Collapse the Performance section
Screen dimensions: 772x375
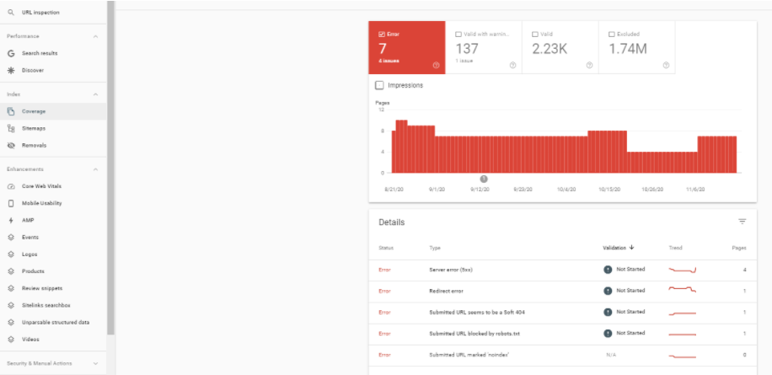95,36
